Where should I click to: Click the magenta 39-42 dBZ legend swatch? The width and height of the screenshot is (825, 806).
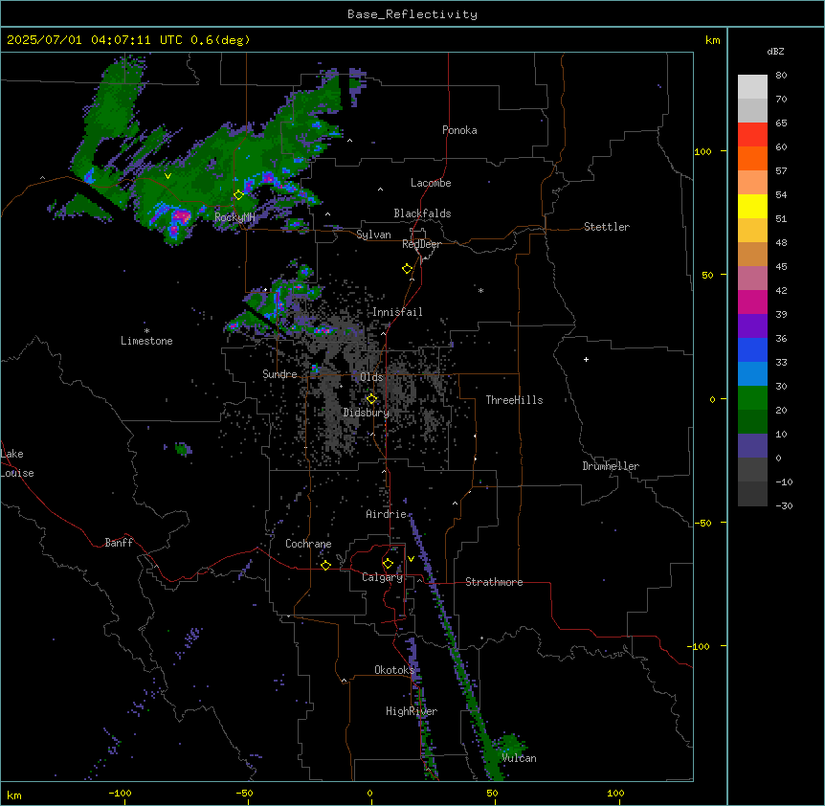752,302
